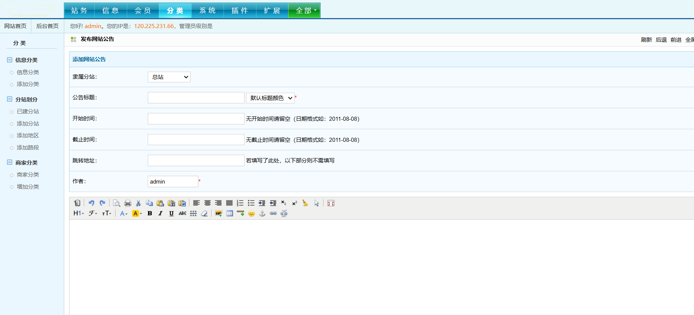The image size is (694, 315).
Task: Open the 默认标题颜色 title color dropdown
Action: pos(270,98)
